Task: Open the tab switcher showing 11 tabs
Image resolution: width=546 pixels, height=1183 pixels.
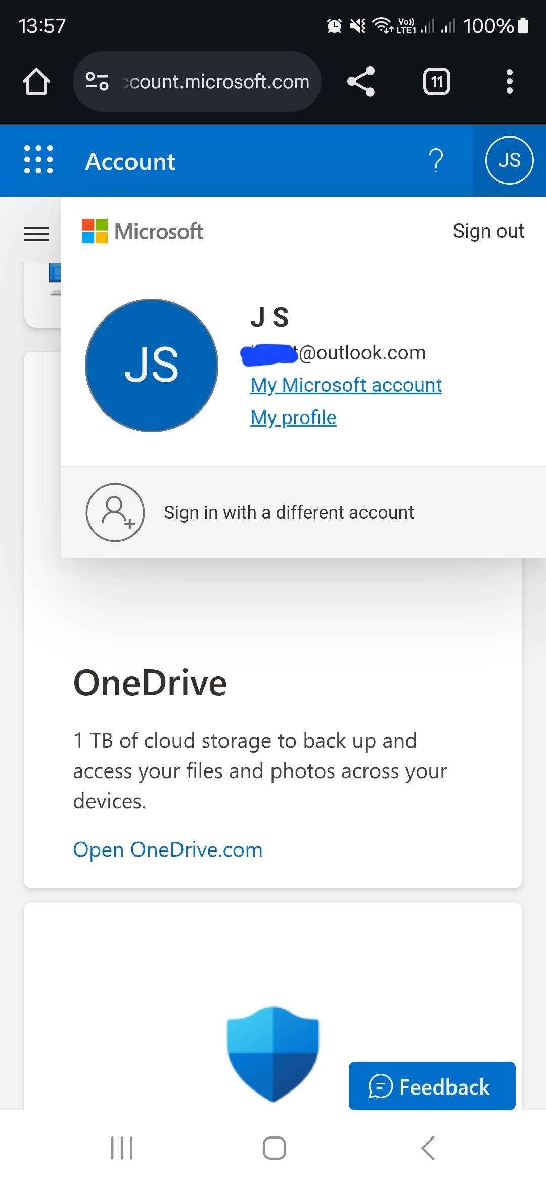Action: tap(437, 81)
